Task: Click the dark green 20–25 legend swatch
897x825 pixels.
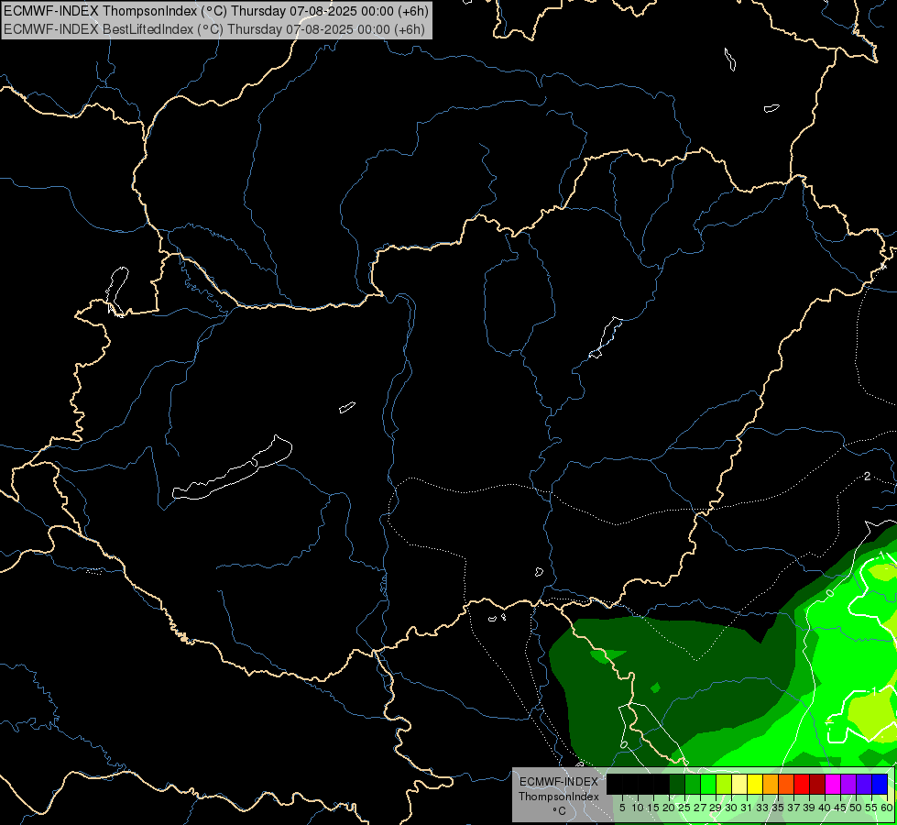Action: tap(677, 784)
